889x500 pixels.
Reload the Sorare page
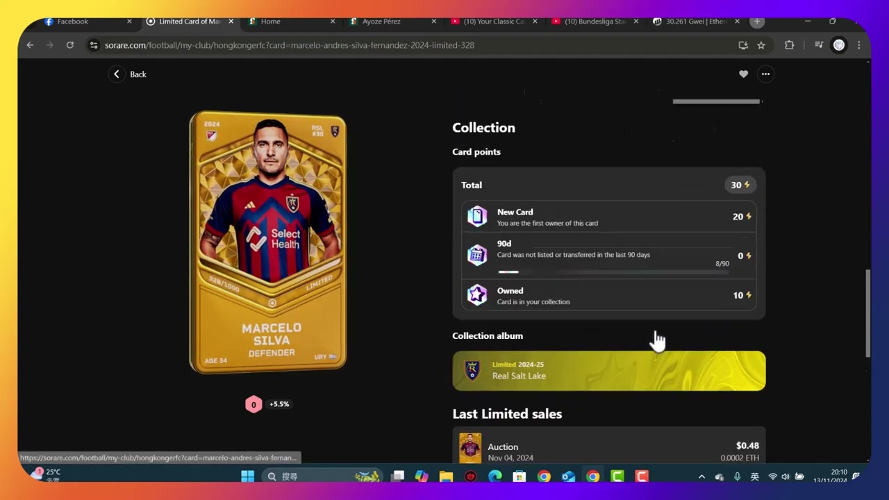[70, 45]
